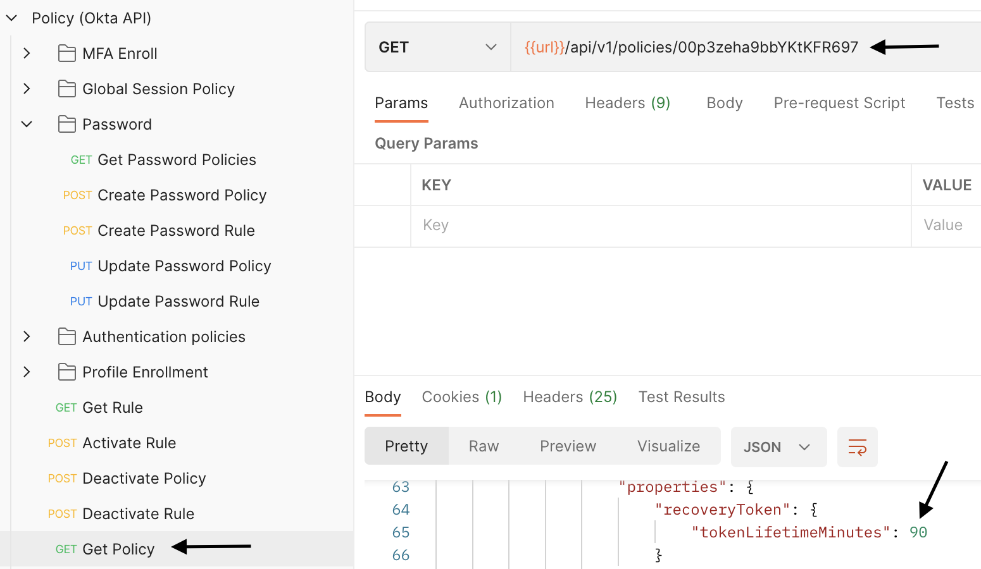
Task: Open the GET HTTP method dropdown
Action: click(x=437, y=47)
